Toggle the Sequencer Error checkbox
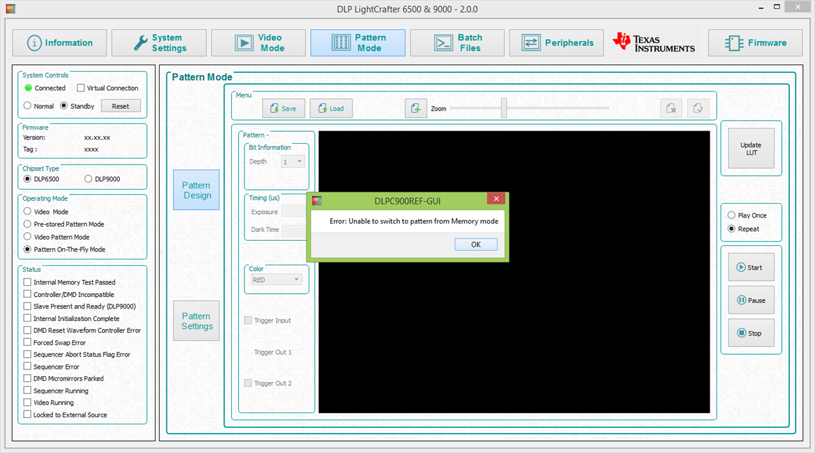 tap(28, 366)
